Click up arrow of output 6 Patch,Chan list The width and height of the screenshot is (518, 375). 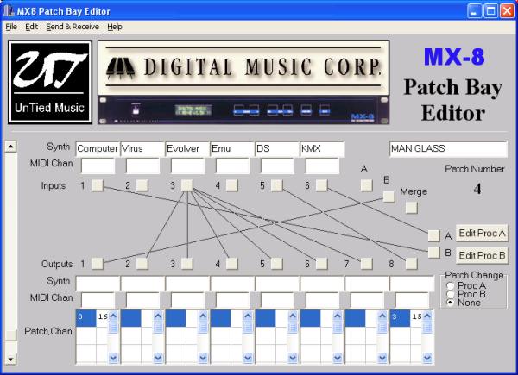[x=338, y=316]
